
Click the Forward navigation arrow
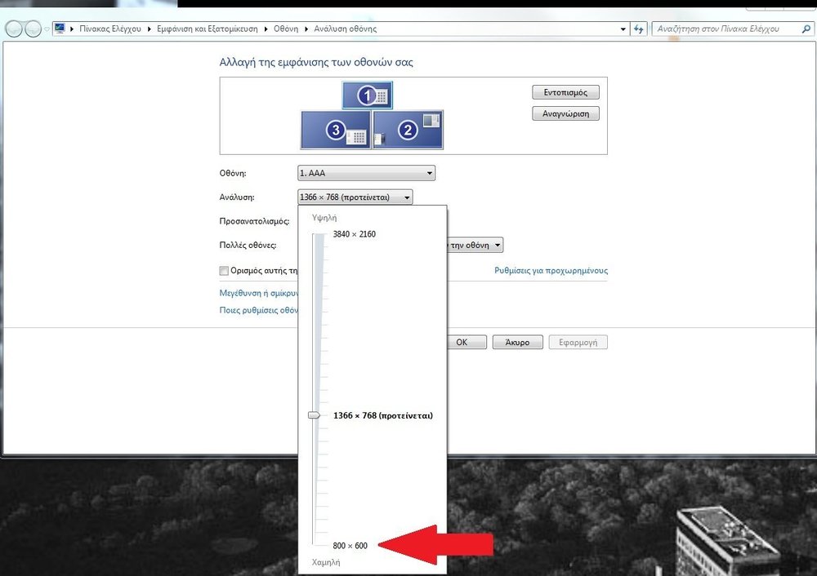click(x=33, y=29)
